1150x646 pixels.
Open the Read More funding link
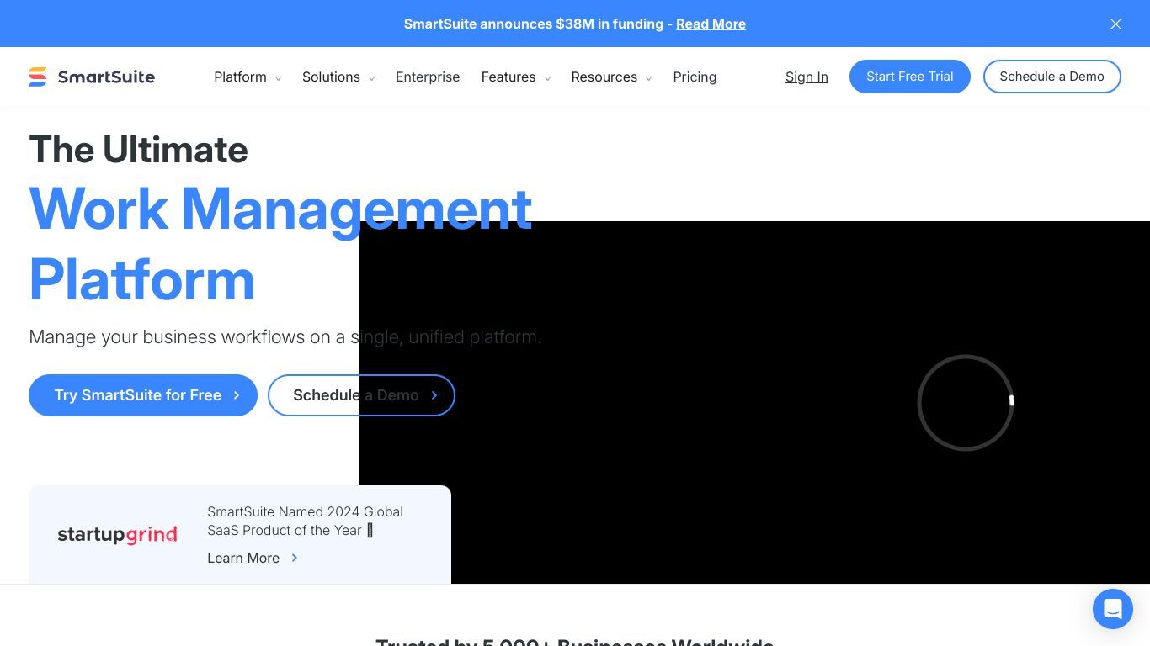click(711, 24)
